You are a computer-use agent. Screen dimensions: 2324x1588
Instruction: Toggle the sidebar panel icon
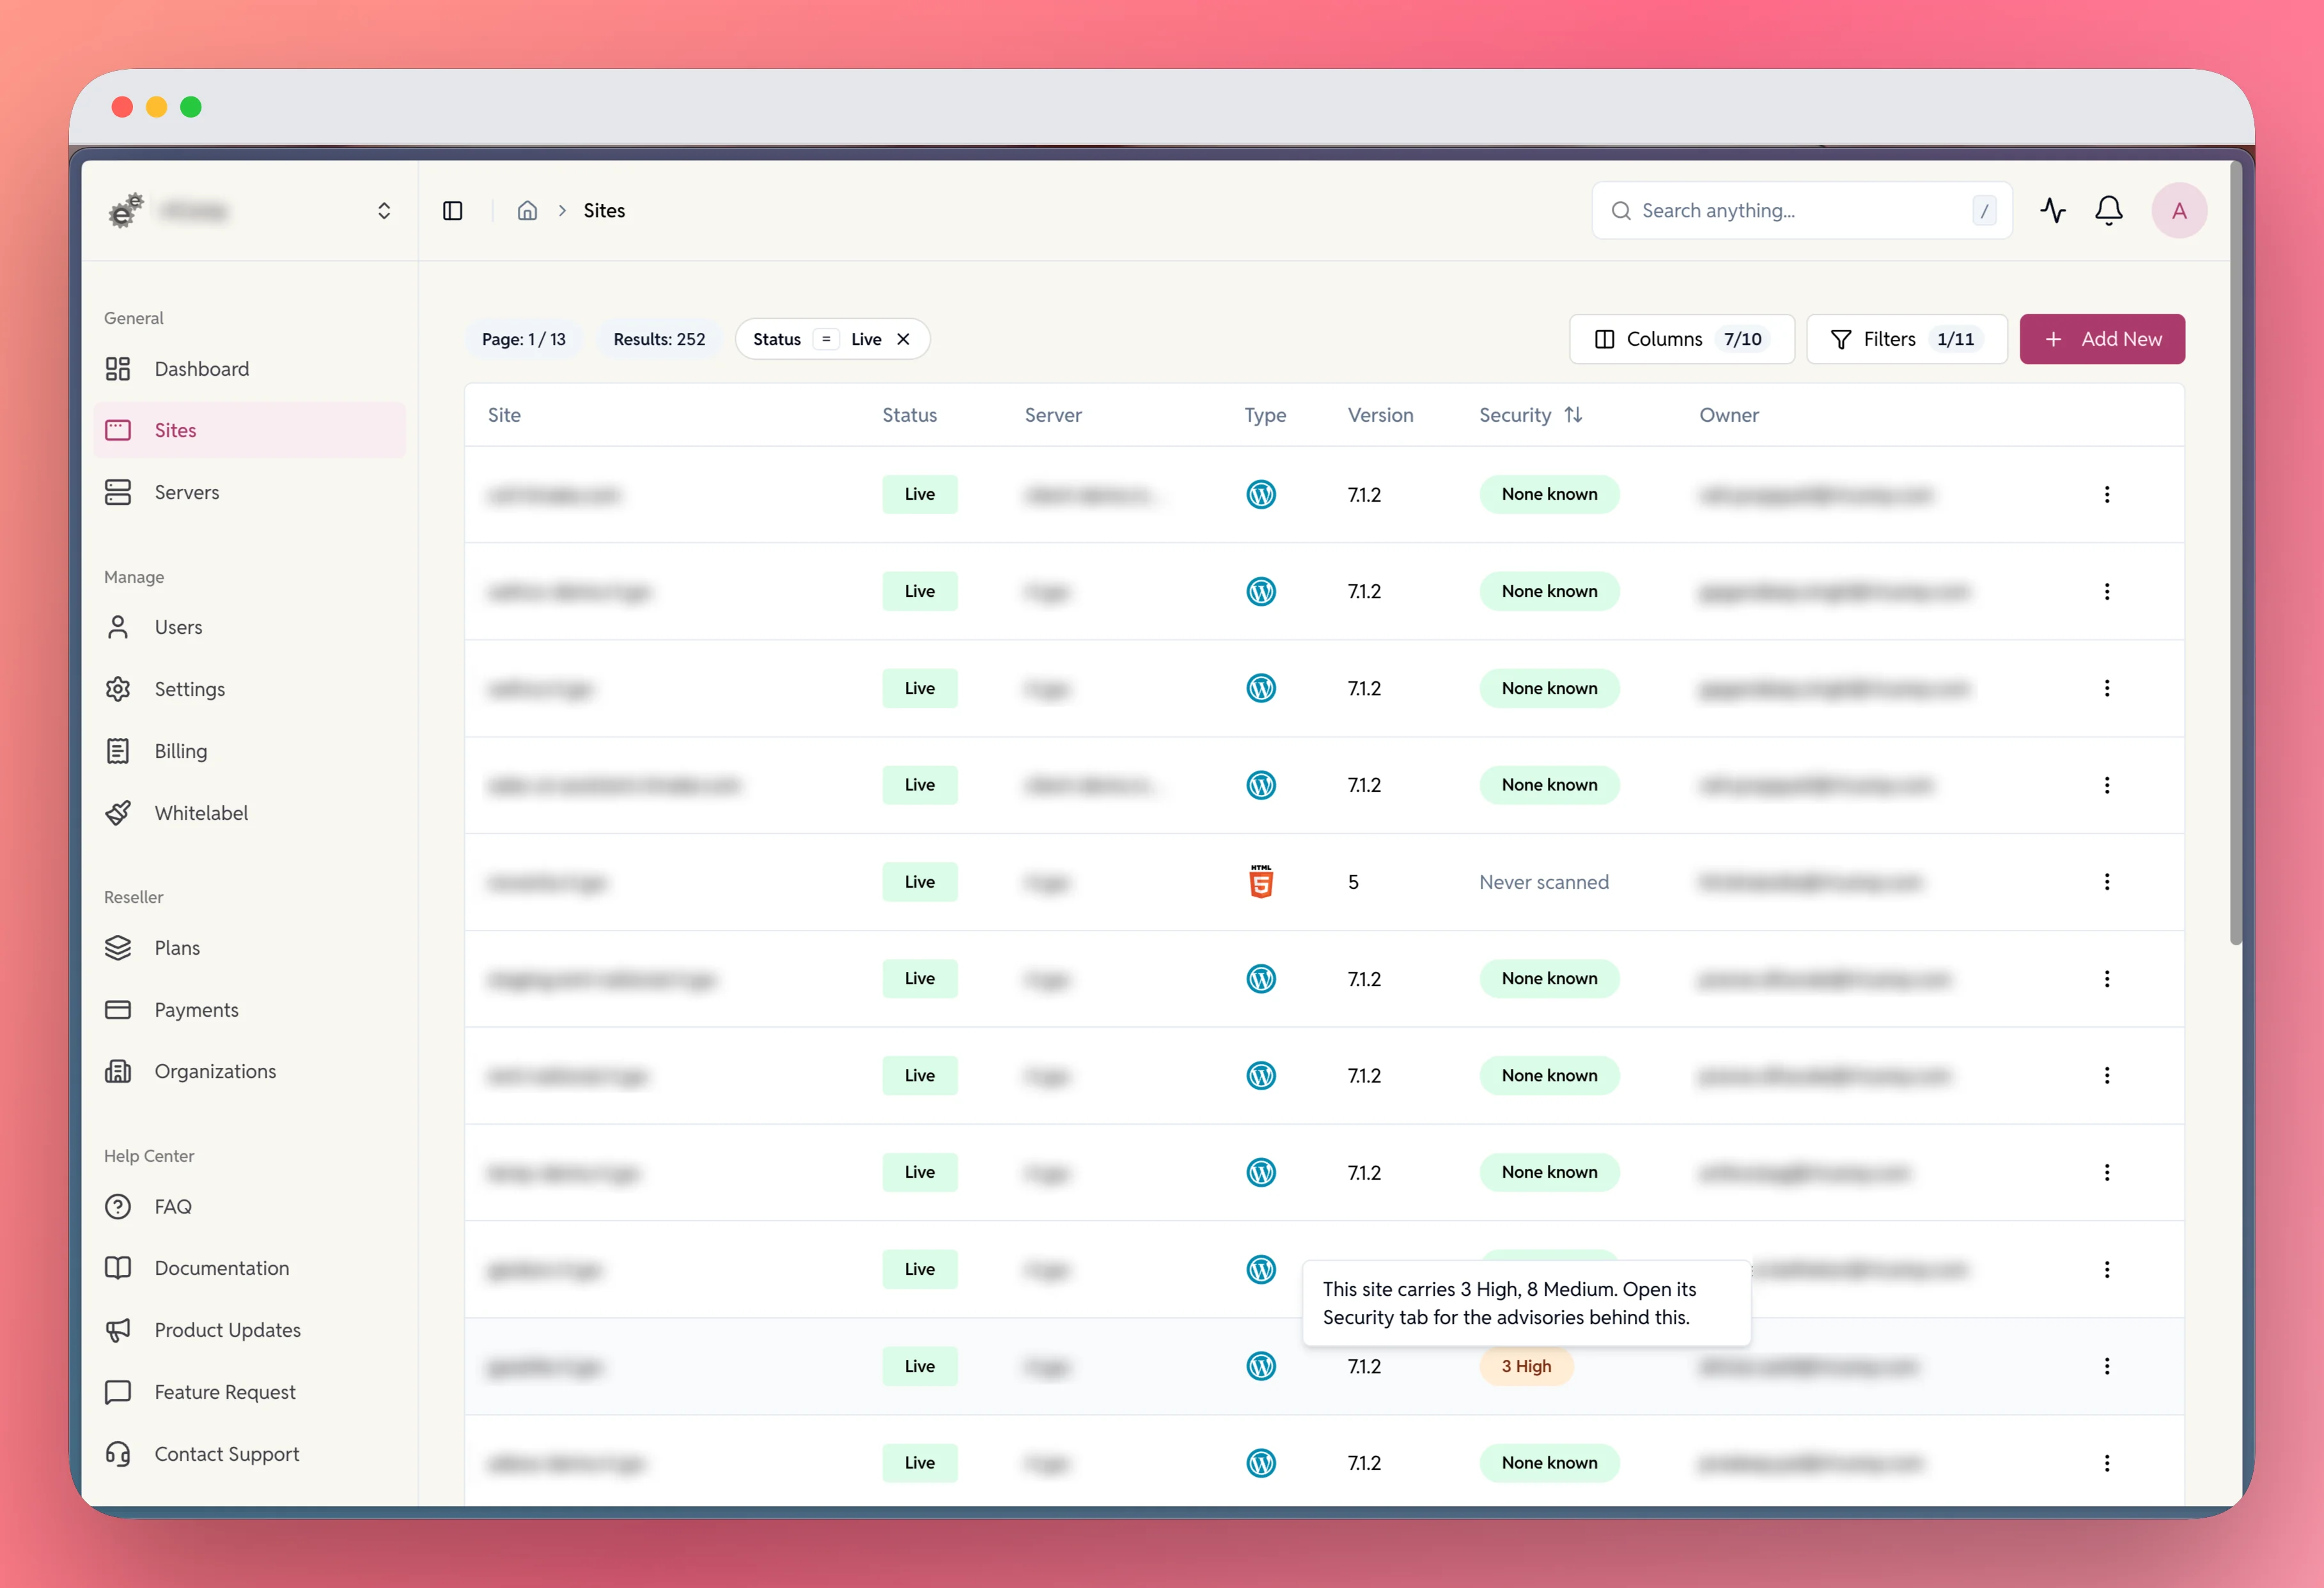click(452, 211)
